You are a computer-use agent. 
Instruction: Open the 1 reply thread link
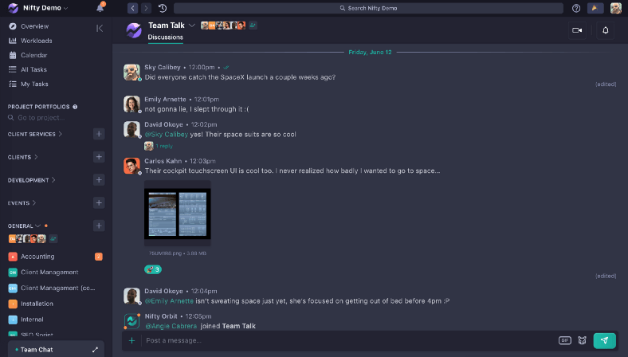click(164, 147)
